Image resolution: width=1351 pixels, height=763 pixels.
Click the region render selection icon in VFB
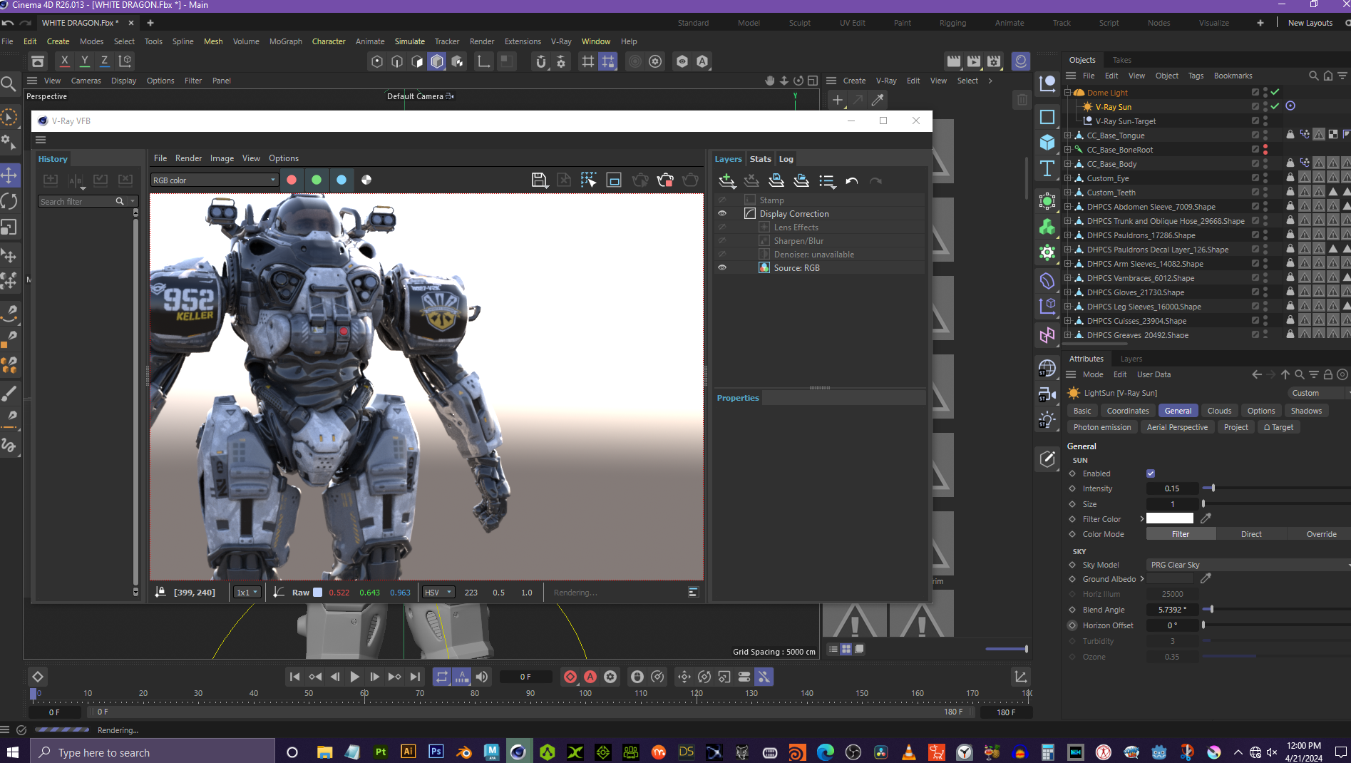(588, 180)
